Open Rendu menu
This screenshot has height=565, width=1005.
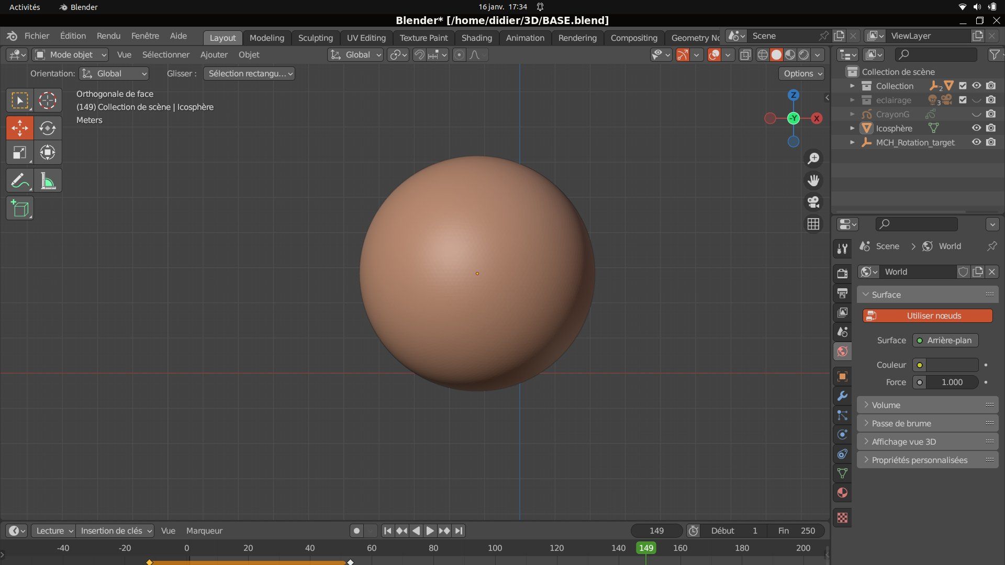click(108, 36)
